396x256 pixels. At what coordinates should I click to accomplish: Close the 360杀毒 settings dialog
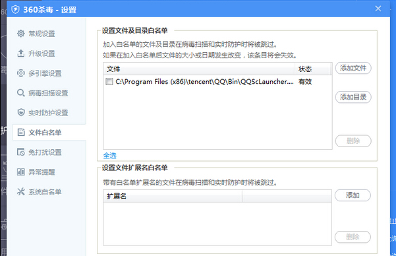tap(378, 9)
